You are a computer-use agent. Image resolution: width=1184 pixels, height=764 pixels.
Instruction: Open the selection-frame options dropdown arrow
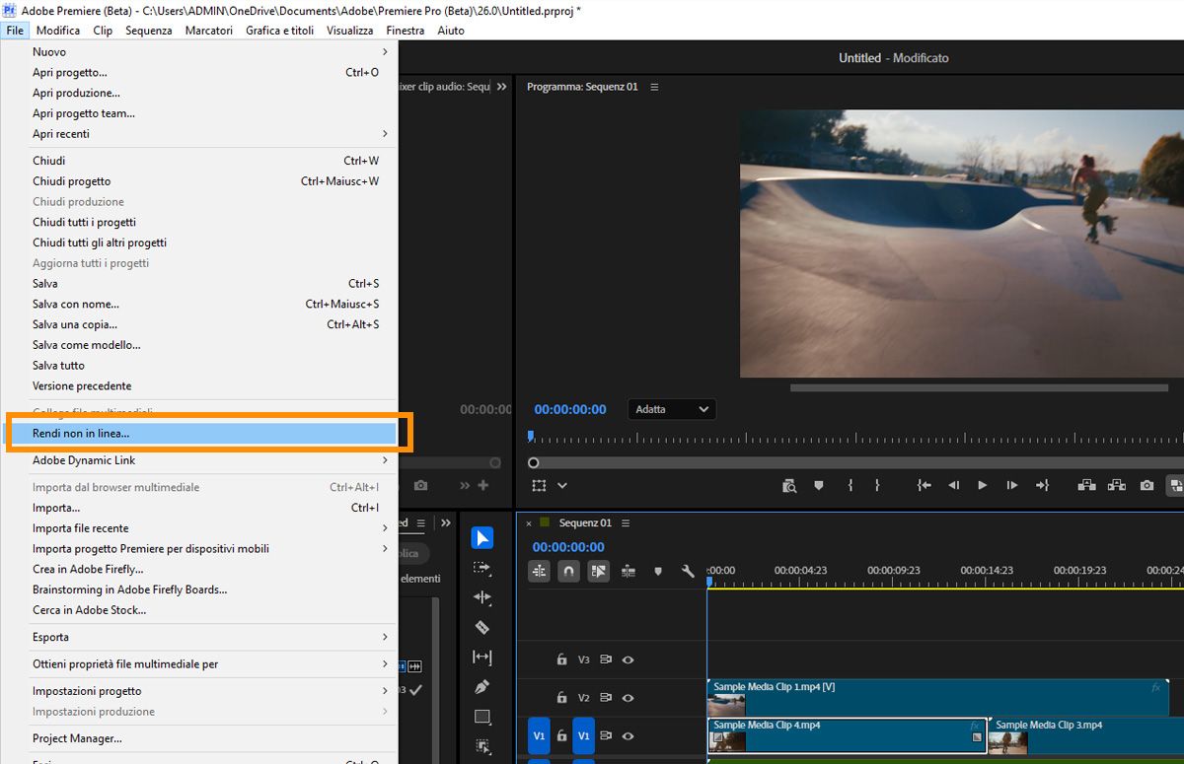pos(562,485)
